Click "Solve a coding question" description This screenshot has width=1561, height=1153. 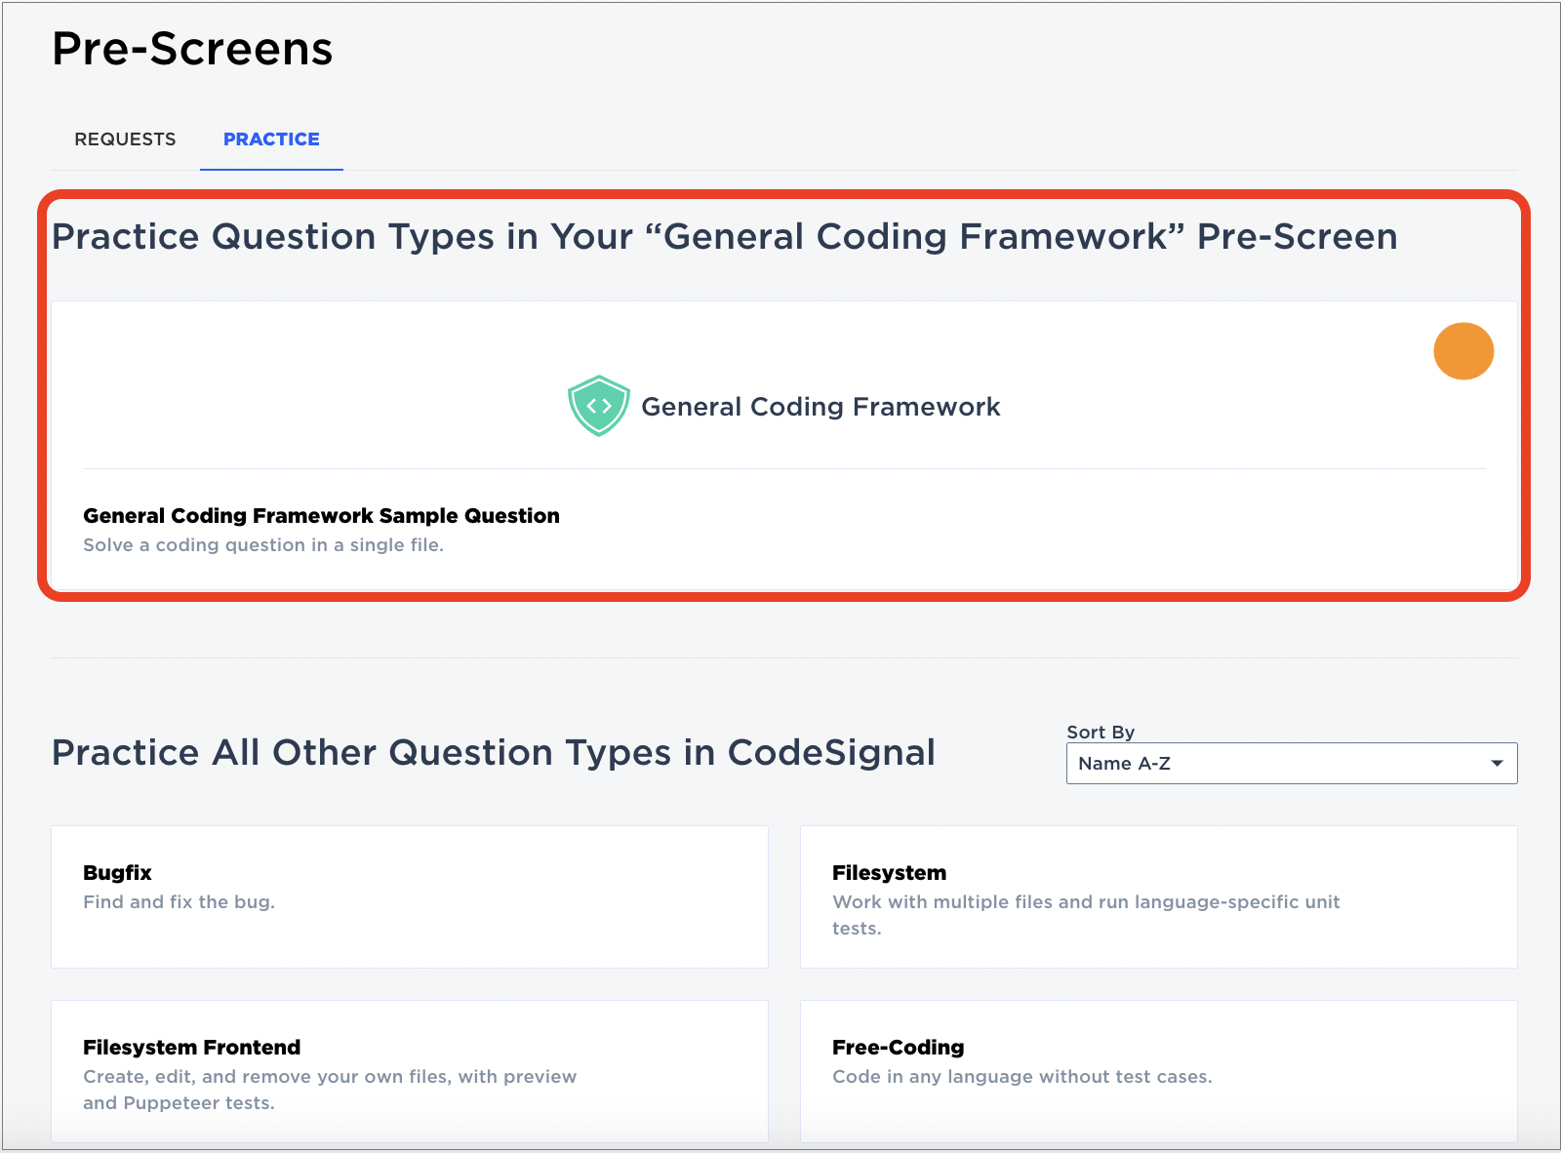pyautogui.click(x=263, y=545)
